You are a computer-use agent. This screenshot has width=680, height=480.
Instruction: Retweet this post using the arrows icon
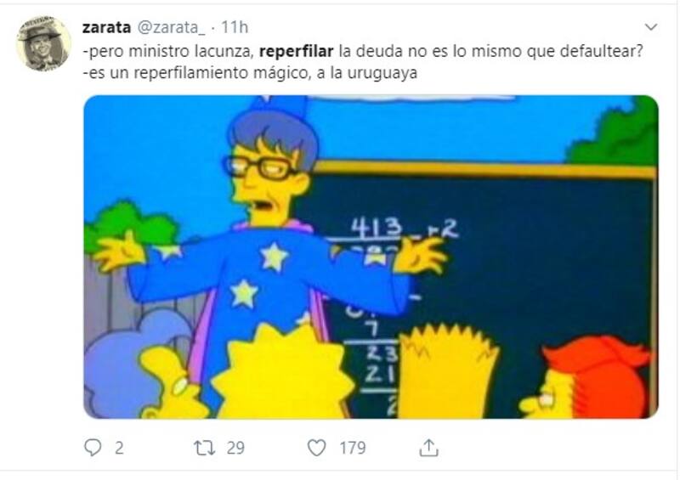click(204, 448)
